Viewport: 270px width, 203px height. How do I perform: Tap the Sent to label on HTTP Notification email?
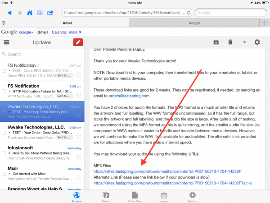(x=64, y=96)
